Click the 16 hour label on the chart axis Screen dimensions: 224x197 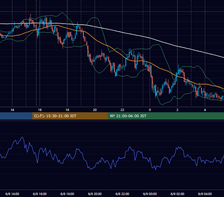40,110
